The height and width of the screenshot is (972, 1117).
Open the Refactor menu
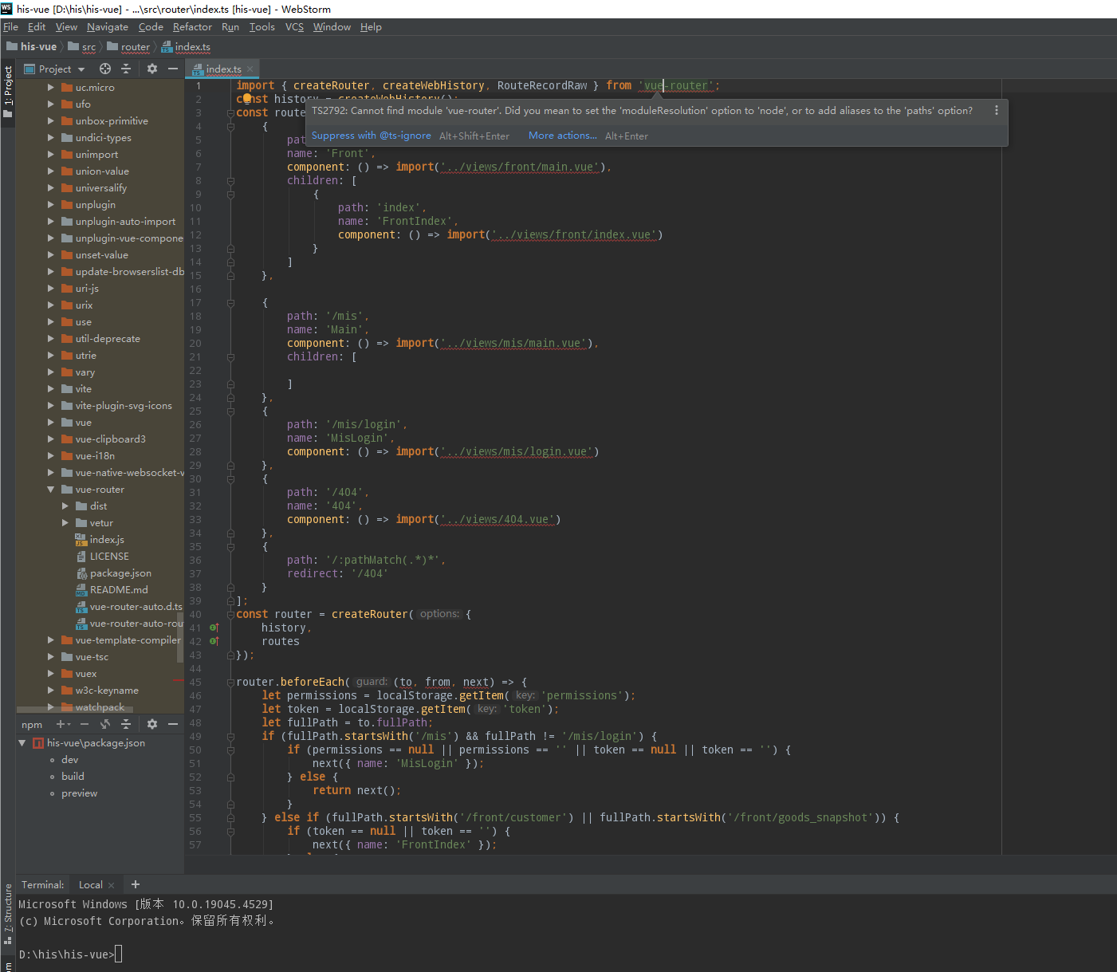pyautogui.click(x=192, y=27)
